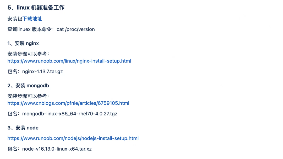The height and width of the screenshot is (159, 283).
Task: Click the 包名 label beside the node package
Action: (12, 149)
